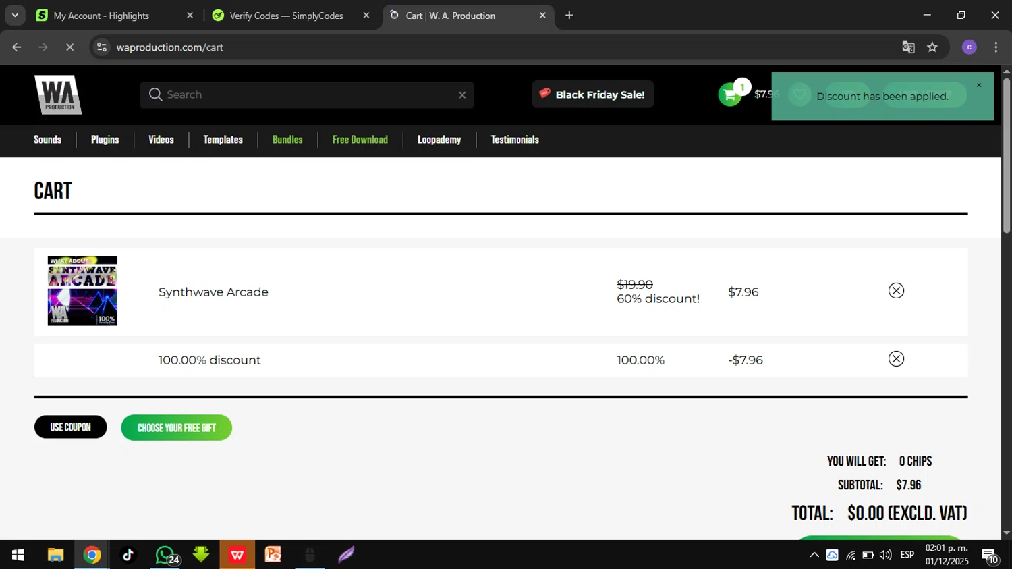Open tab search dropdown arrow
1012x569 pixels.
(15, 15)
